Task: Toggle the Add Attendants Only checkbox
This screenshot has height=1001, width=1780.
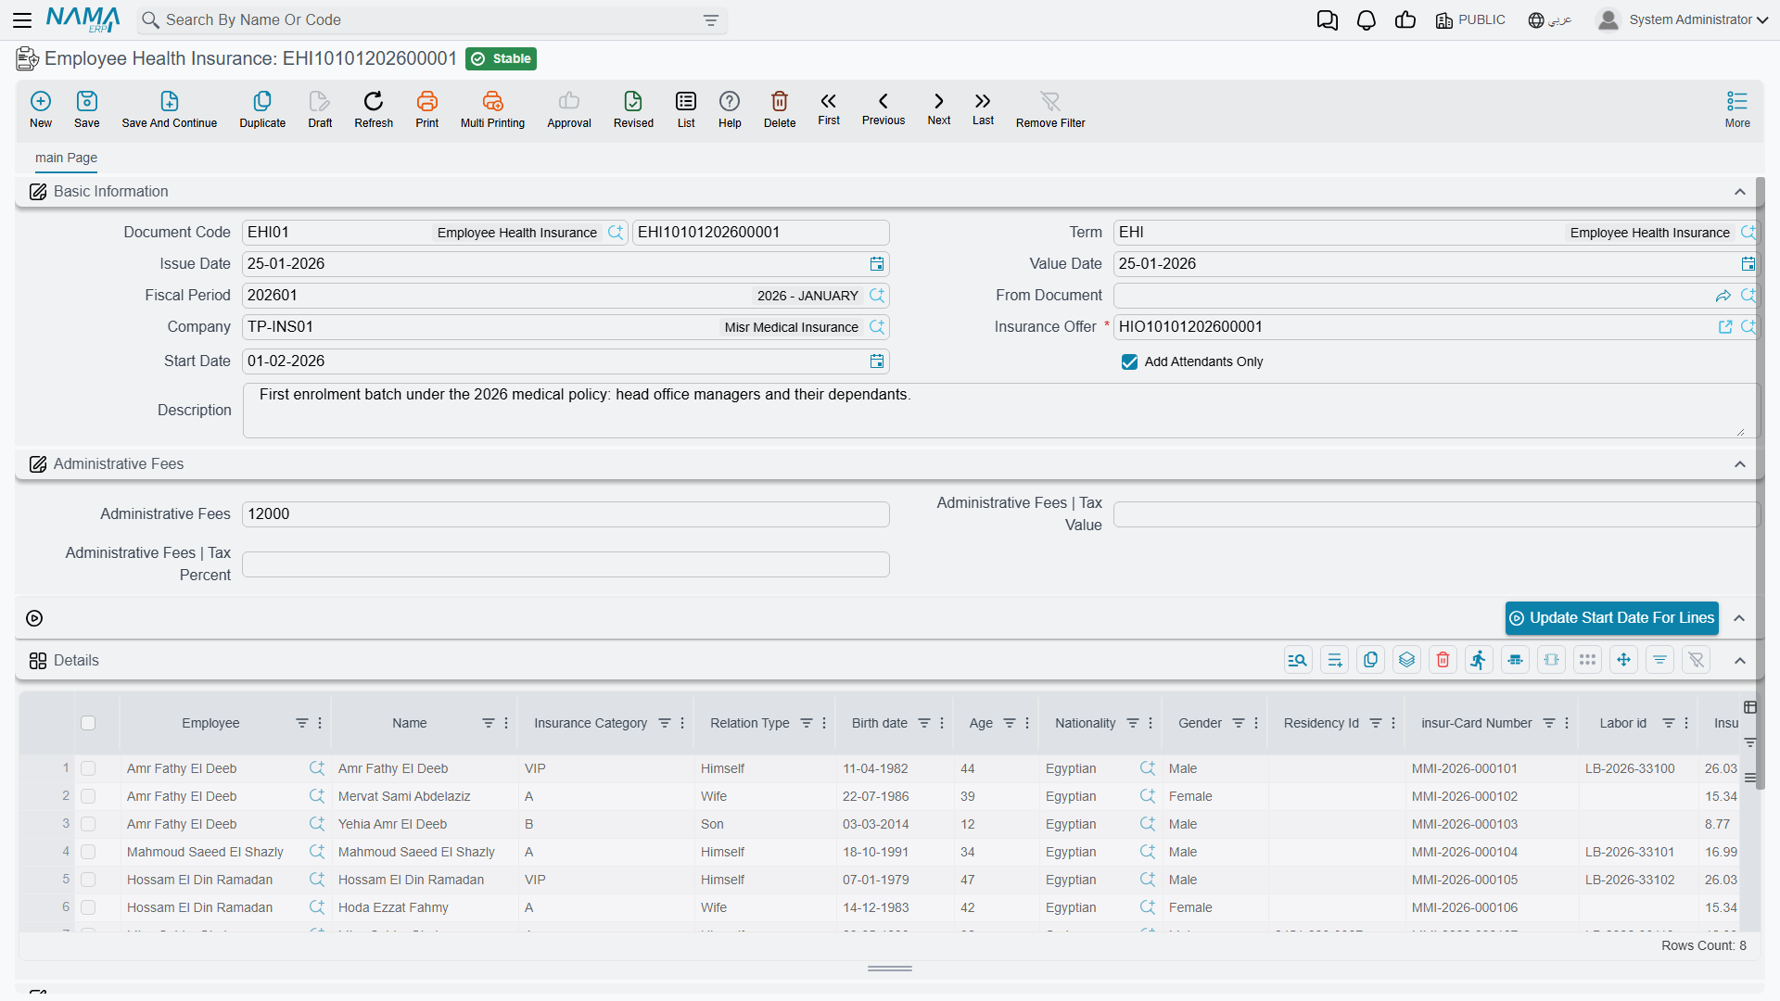Action: pos(1129,361)
